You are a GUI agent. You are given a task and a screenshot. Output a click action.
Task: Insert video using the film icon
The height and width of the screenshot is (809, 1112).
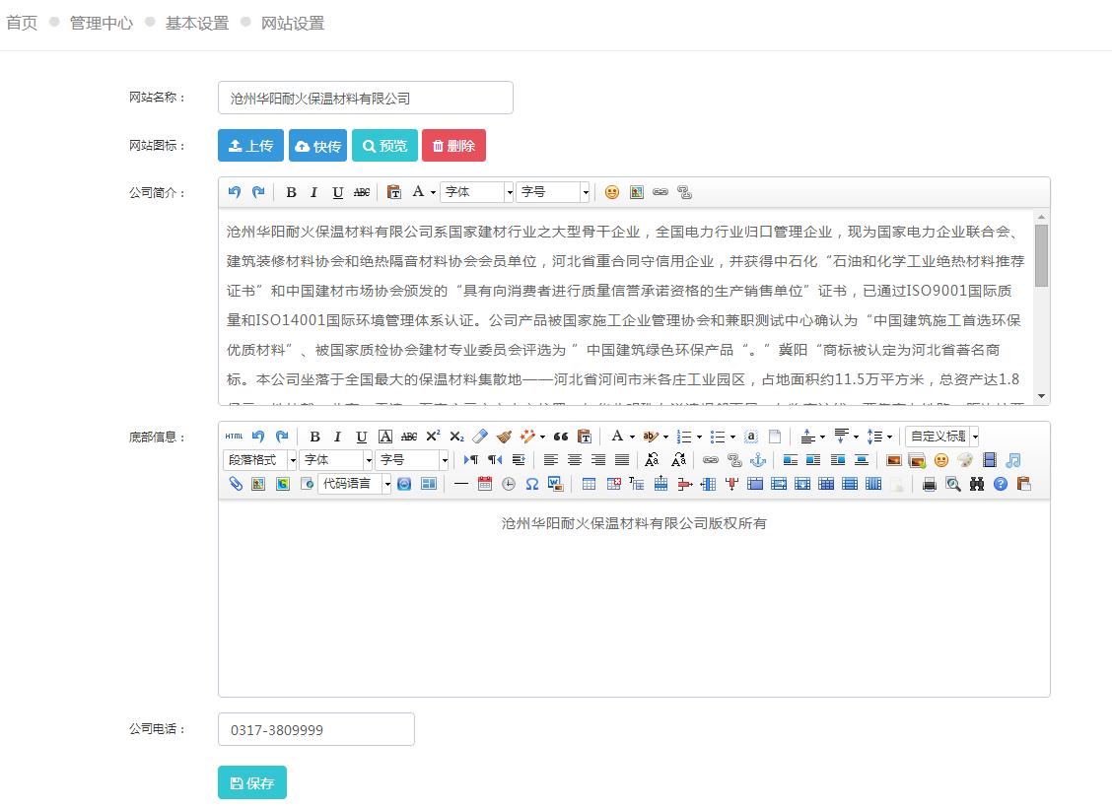coord(990,460)
